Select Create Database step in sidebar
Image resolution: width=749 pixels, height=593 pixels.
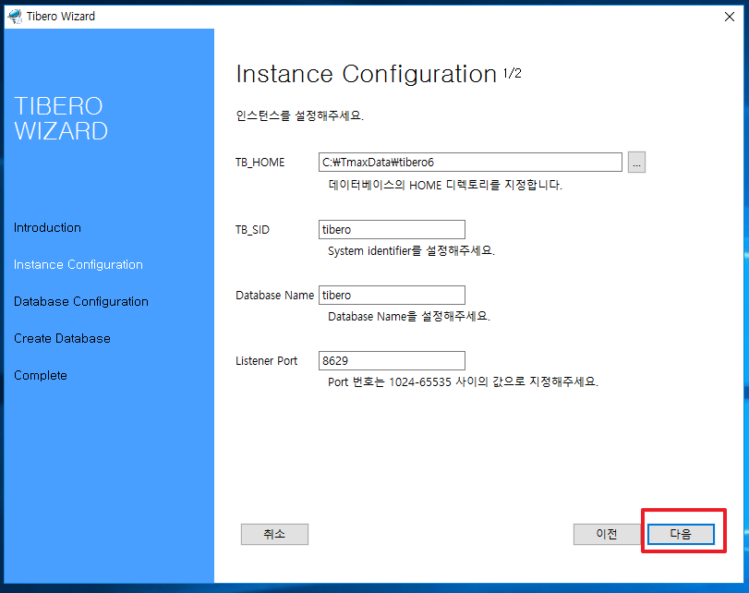click(x=62, y=338)
